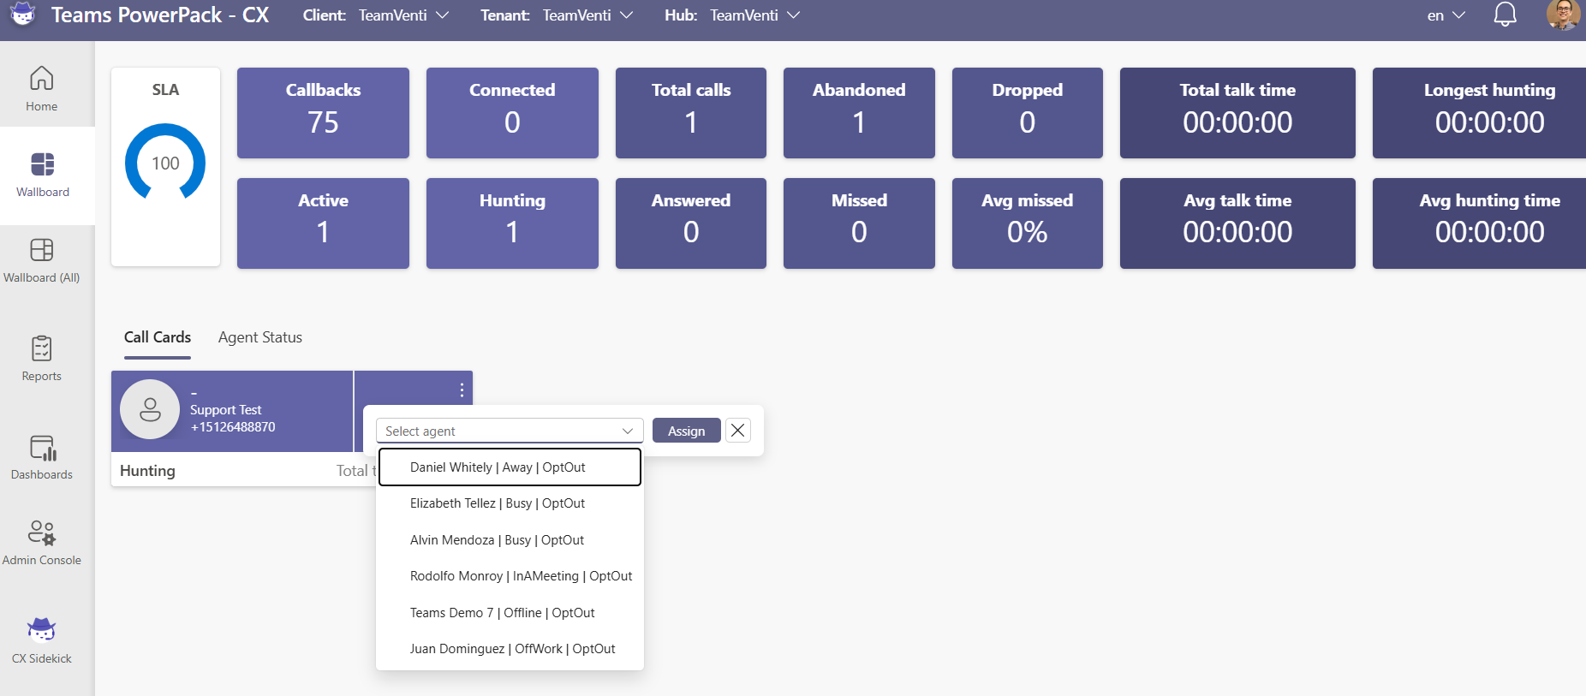Select the Wallboard sidebar icon
The width and height of the screenshot is (1586, 696).
click(42, 175)
